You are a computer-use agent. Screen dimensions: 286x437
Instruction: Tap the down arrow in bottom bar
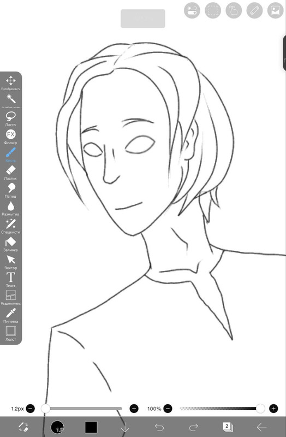point(125,427)
